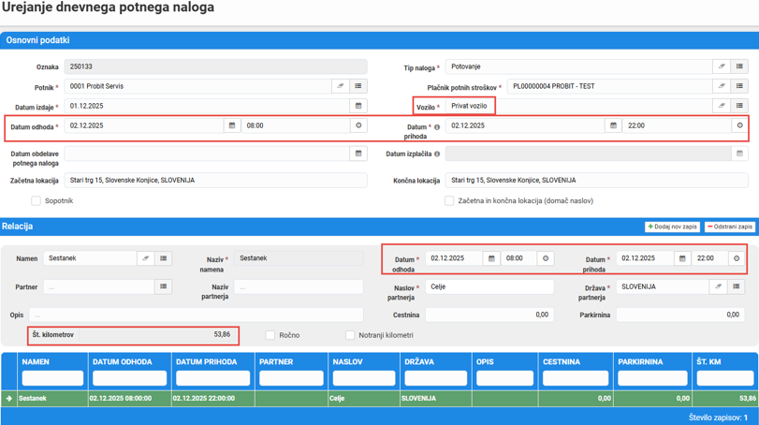Screen dimensions: 759x425
Task: Open time picker for departure time 08:00 in Osnovni podatki
Action: [x=358, y=125]
